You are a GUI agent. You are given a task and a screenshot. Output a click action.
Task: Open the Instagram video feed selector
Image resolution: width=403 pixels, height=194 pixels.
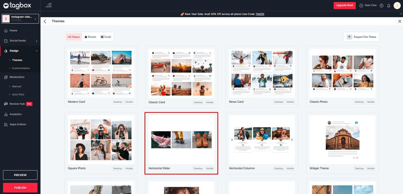[x=20, y=18]
